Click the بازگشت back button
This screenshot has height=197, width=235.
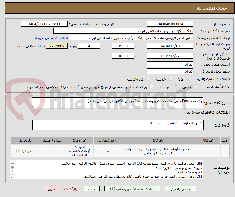point(72,189)
